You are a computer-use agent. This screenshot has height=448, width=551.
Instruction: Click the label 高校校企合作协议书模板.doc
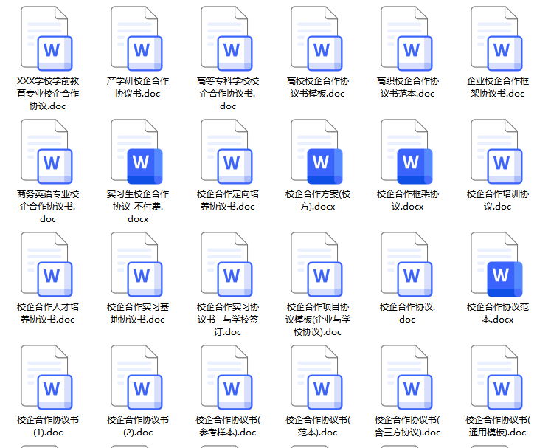pos(318,87)
